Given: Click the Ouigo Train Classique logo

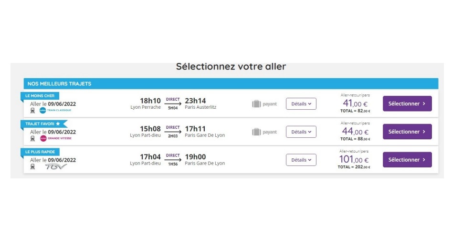Looking at the screenshot, I should [x=55, y=111].
